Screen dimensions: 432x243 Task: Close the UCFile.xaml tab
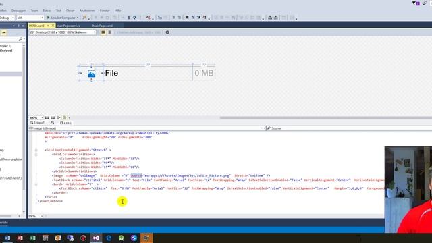(53, 26)
